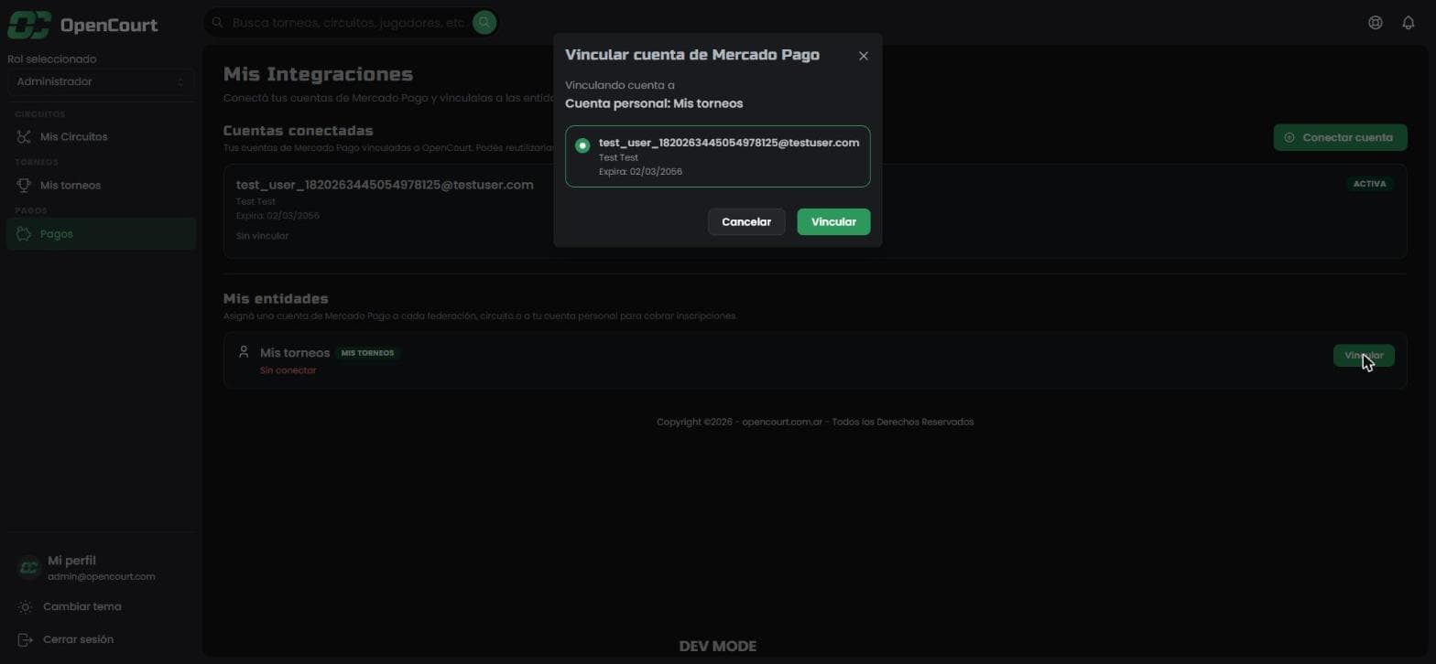Open the notifications bell

(x=1409, y=23)
